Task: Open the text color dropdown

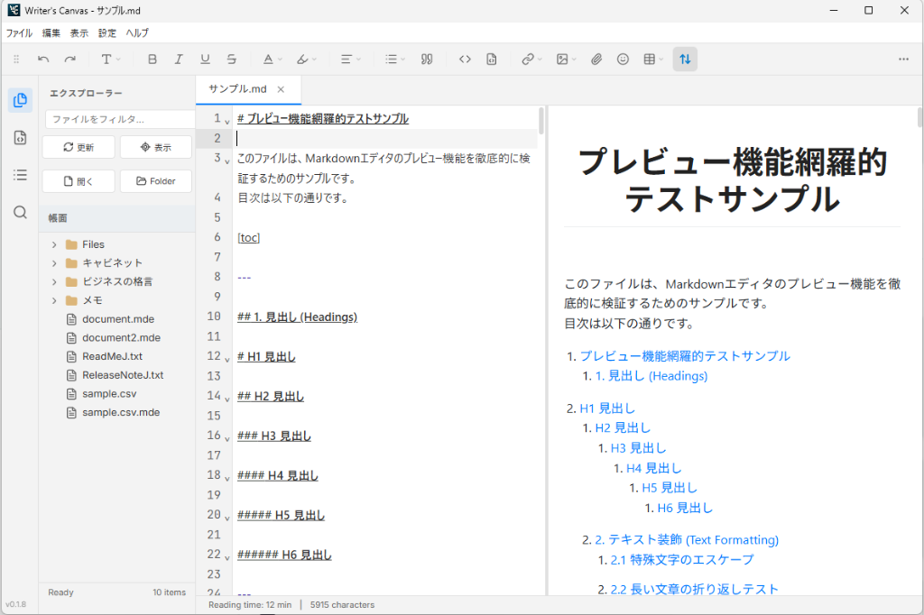Action: coord(273,59)
